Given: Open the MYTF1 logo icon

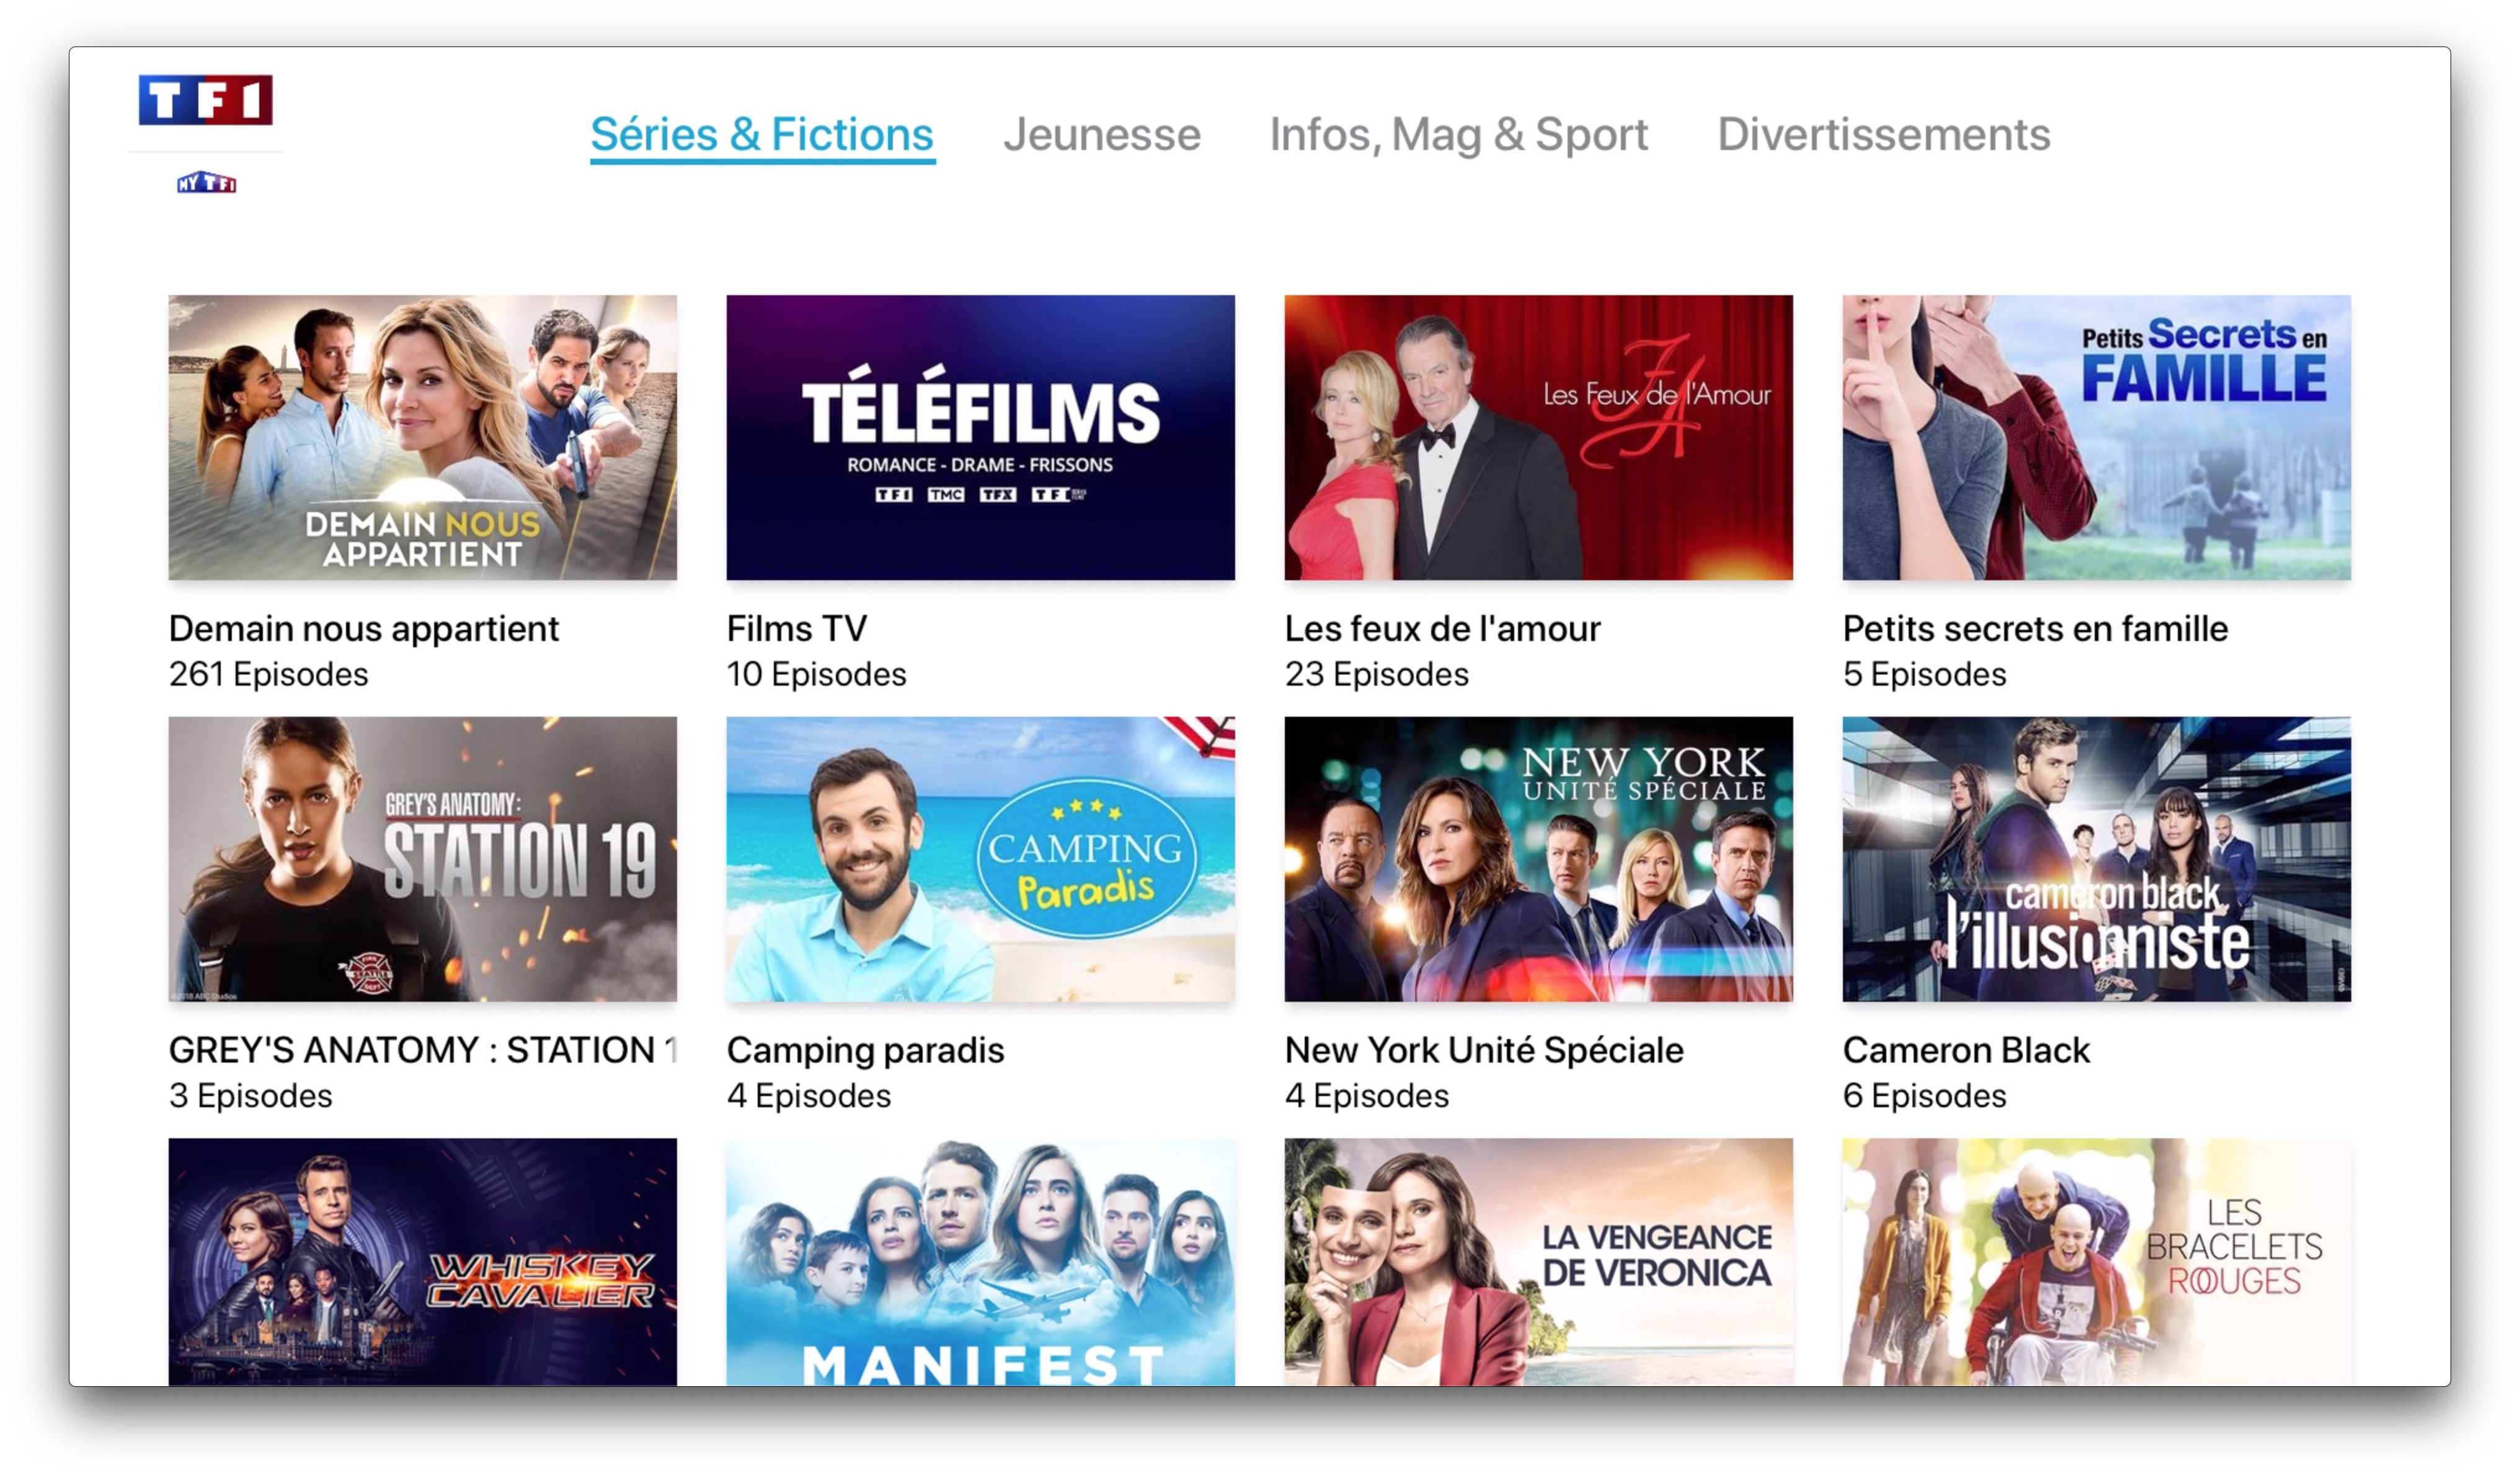Looking at the screenshot, I should pyautogui.click(x=206, y=183).
